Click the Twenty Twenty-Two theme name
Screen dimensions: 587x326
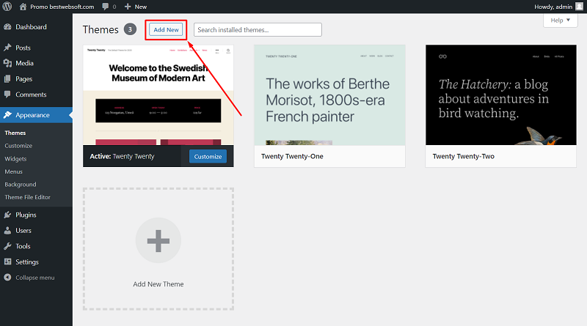coord(464,156)
